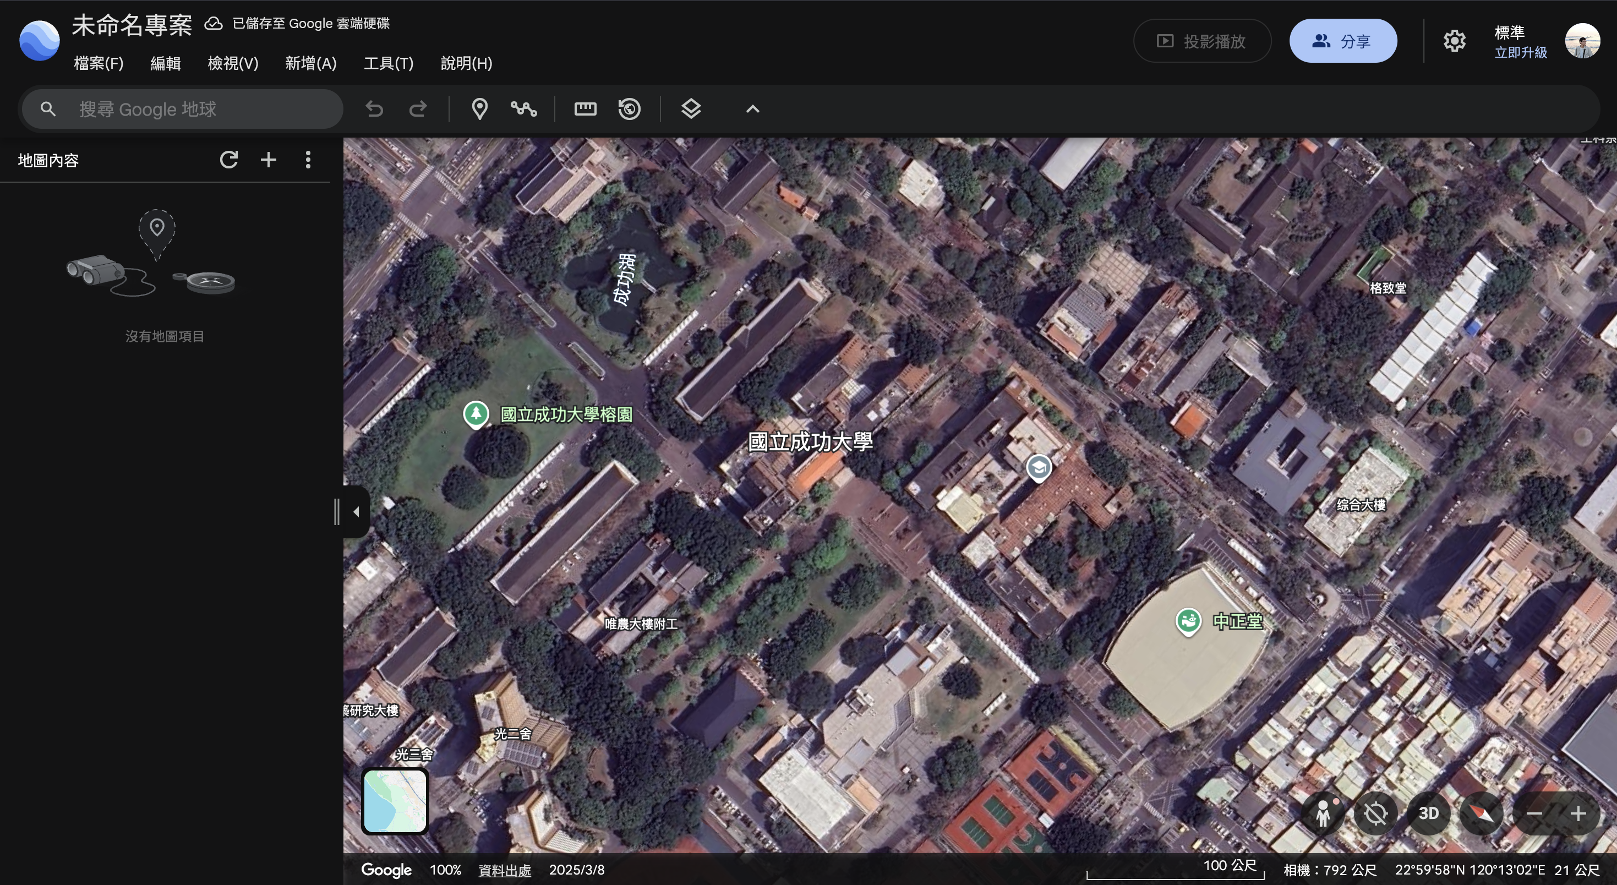Click the compass to reset north
This screenshot has height=885, width=1617.
click(1482, 813)
